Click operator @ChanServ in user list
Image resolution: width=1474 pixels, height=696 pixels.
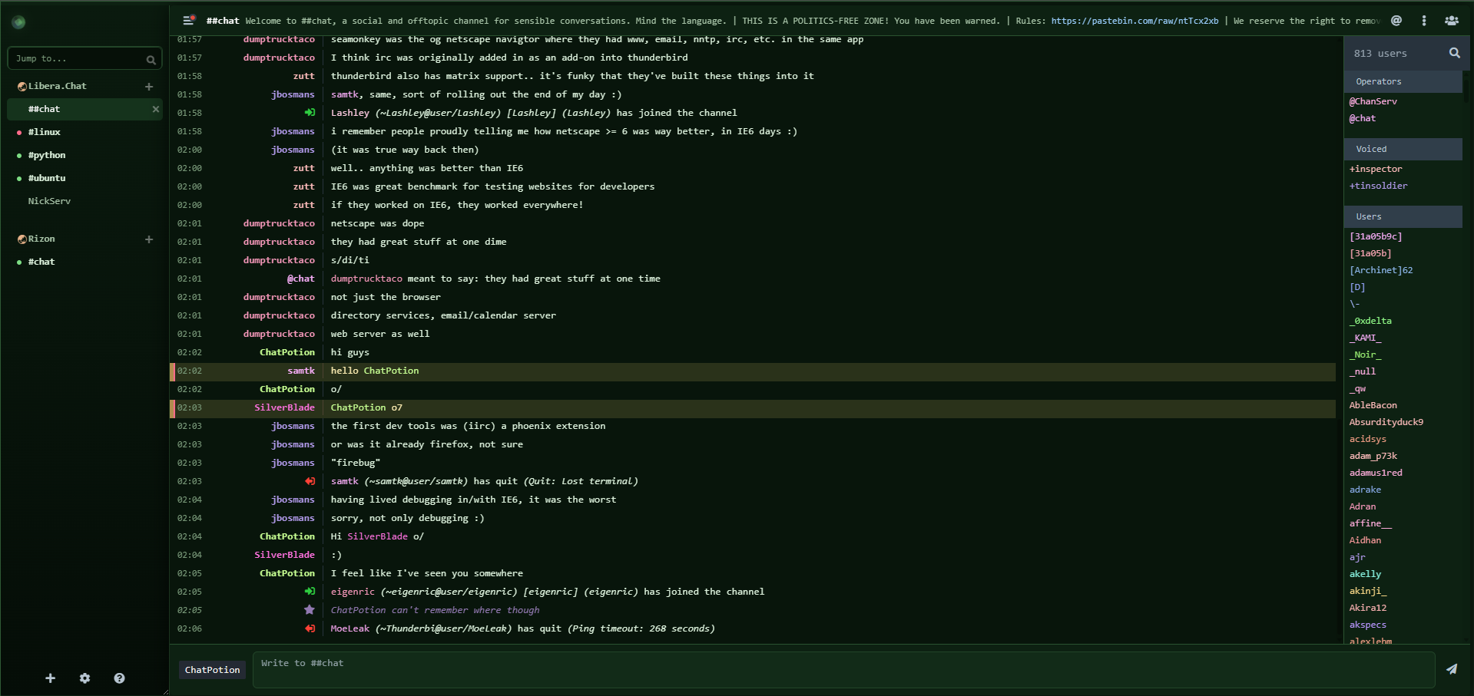click(1373, 101)
